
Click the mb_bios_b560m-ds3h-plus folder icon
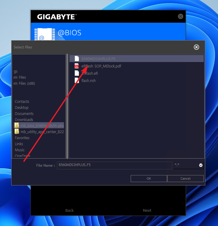tap(17, 125)
